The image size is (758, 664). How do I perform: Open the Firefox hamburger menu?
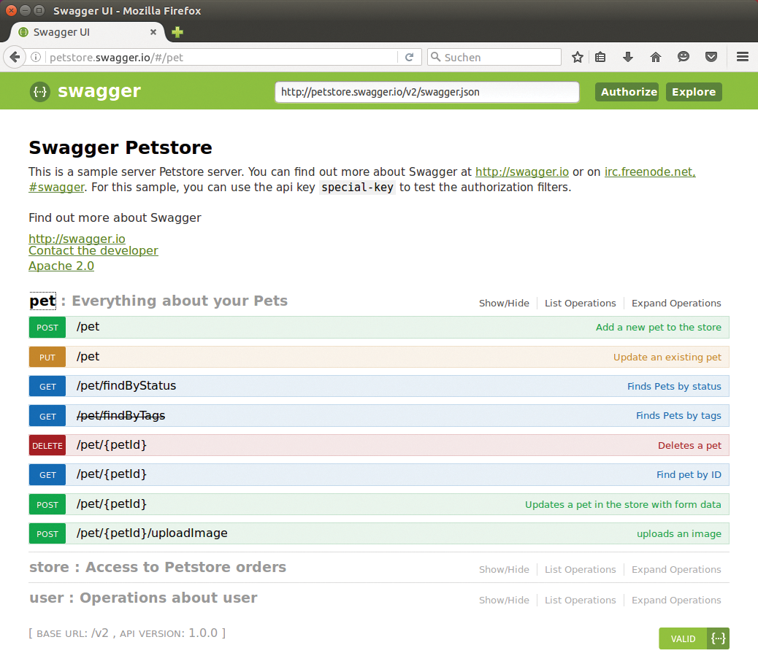(x=742, y=56)
